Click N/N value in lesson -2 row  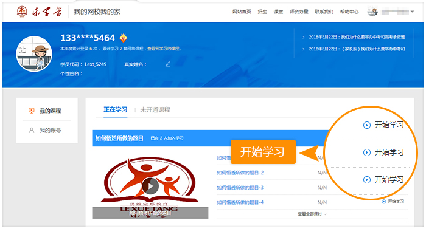322,173
